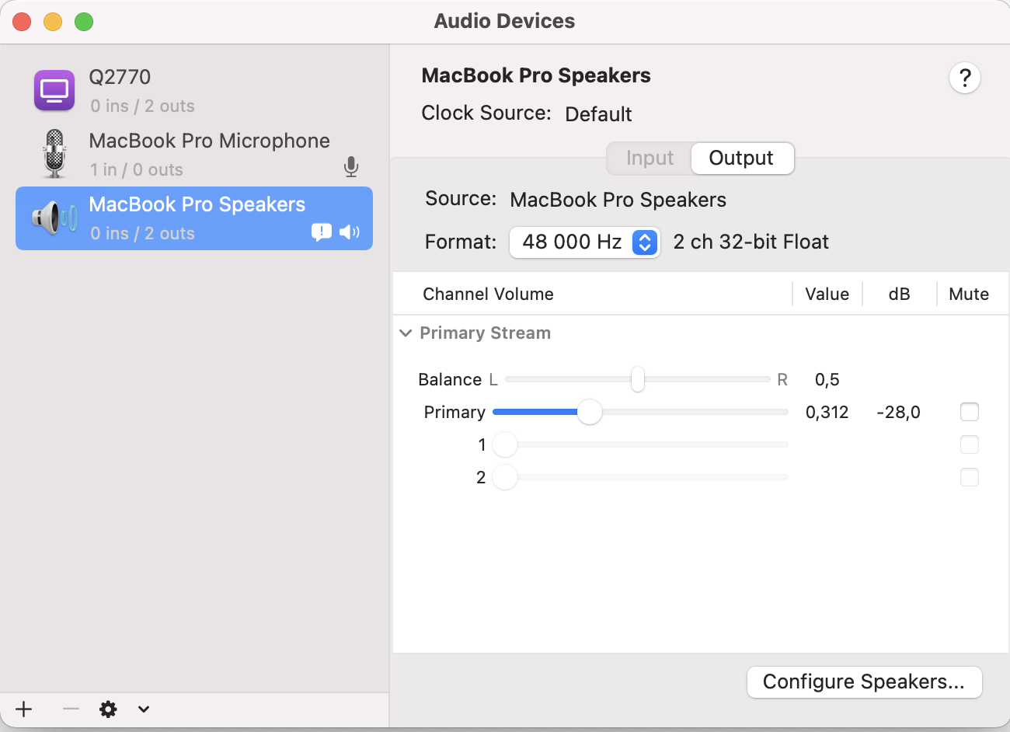Toggle the mute checkbox for channel 2
The image size is (1010, 732).
click(x=969, y=477)
